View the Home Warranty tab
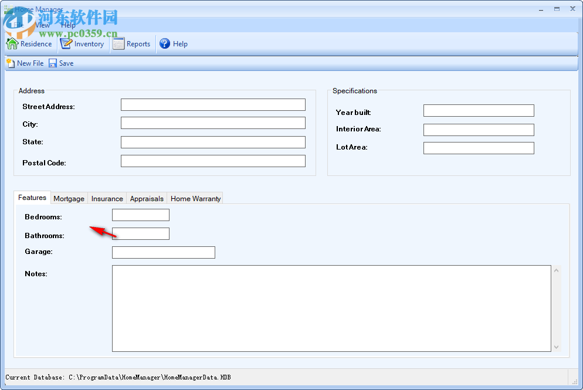This screenshot has height=390, width=583. click(195, 199)
